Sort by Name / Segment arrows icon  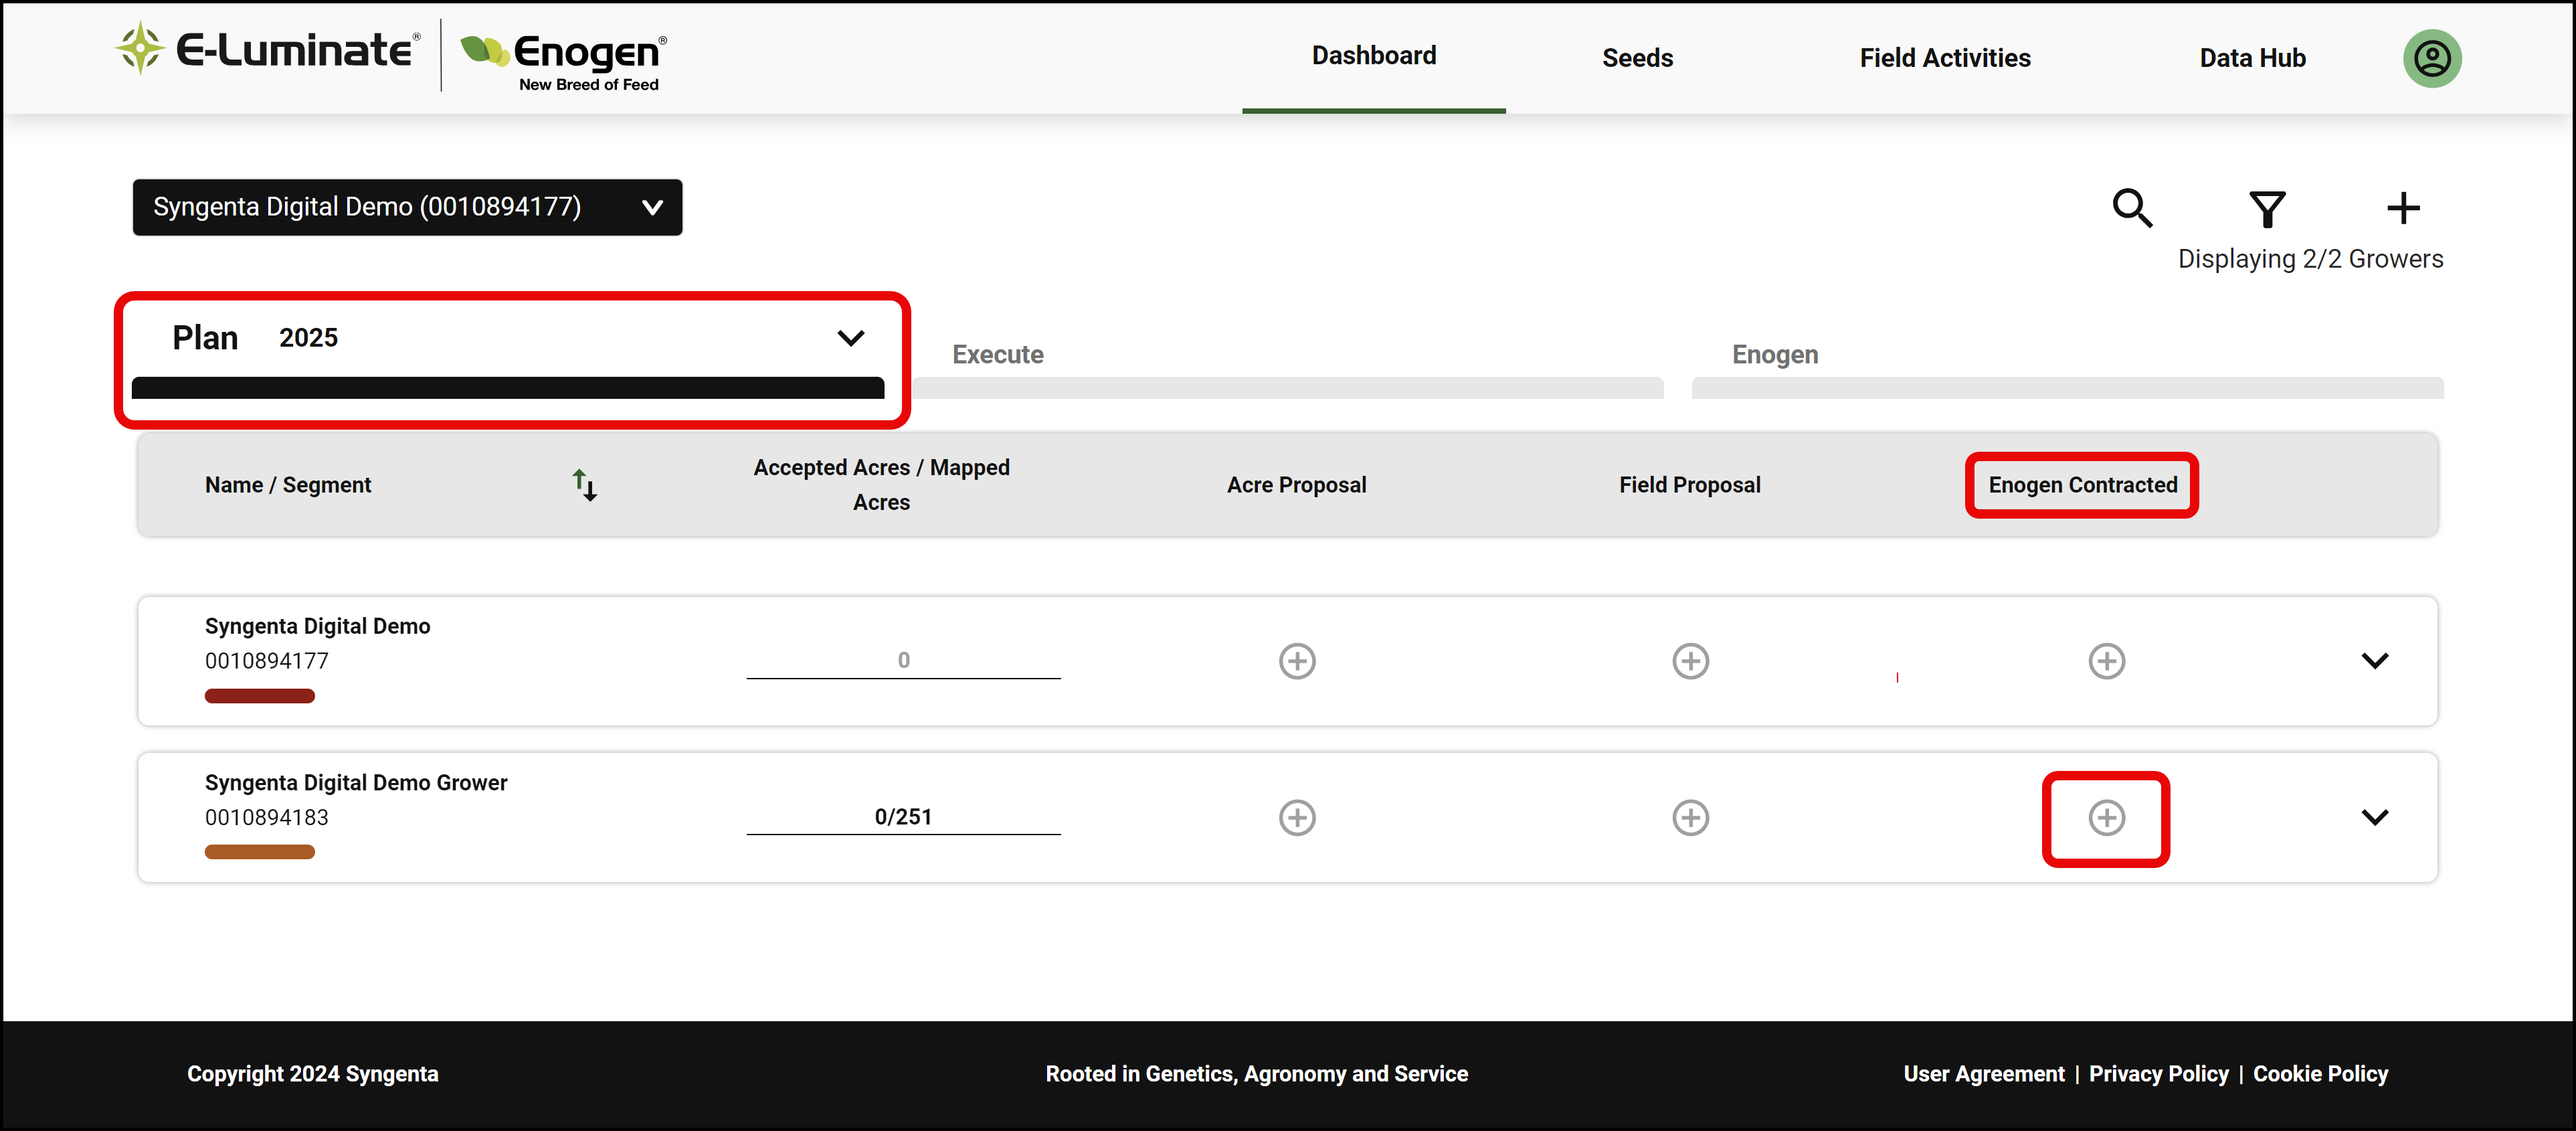(x=584, y=485)
